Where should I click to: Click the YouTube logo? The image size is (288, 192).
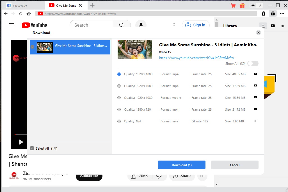[x=35, y=25]
